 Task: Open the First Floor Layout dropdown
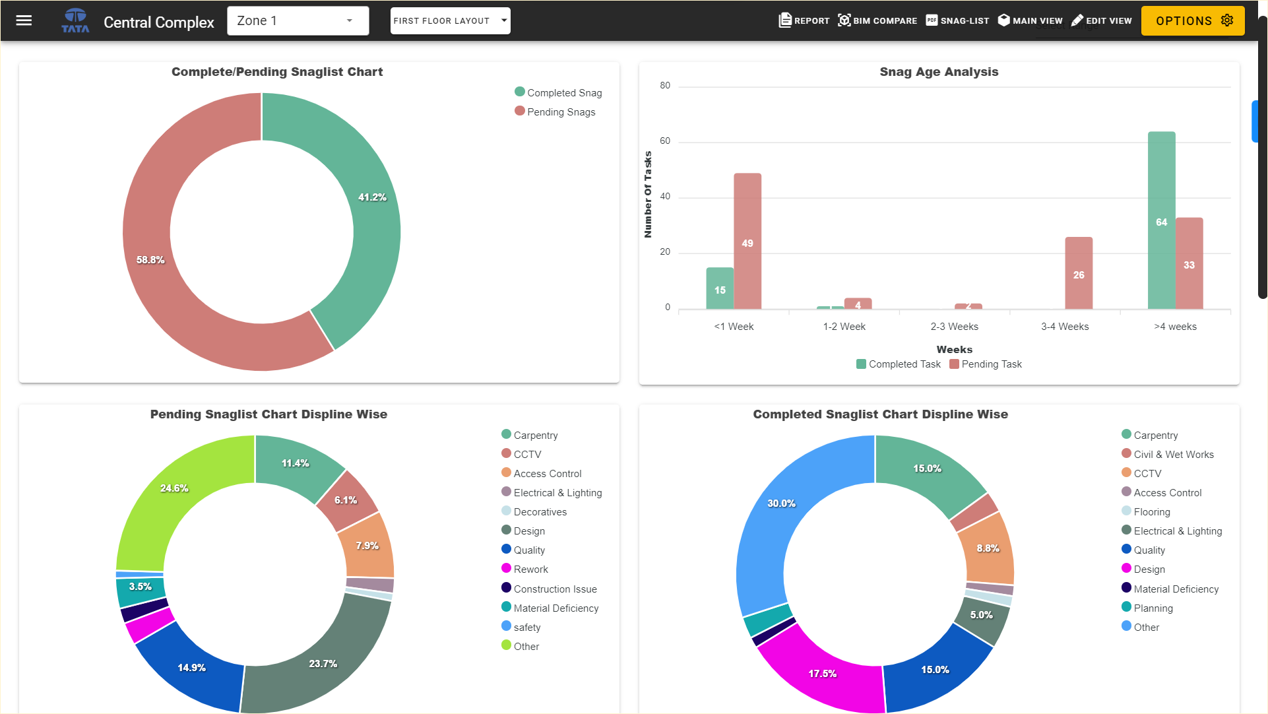click(450, 20)
